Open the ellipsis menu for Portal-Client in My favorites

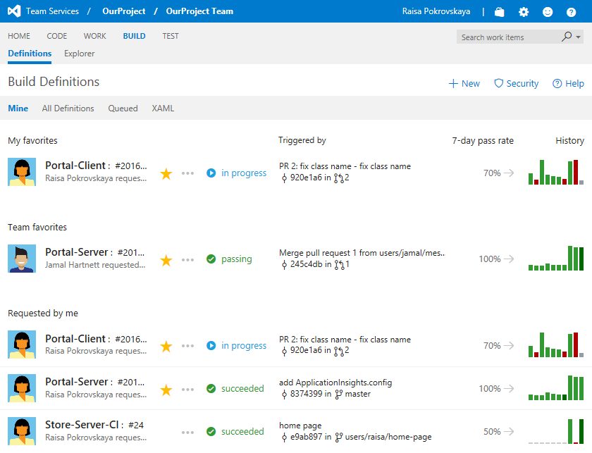187,173
